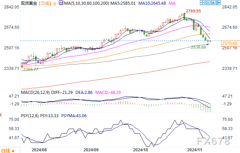Click the 2570.48 current price tag
The width and height of the screenshot is (240, 153).
click(x=230, y=43)
